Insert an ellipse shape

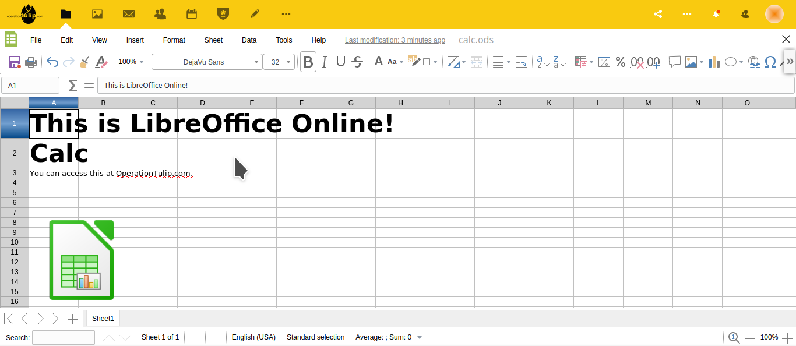pos(730,62)
